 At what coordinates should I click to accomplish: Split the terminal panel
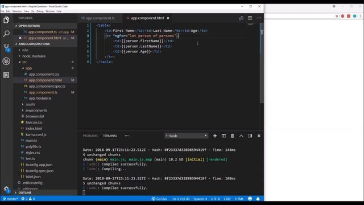(224, 136)
